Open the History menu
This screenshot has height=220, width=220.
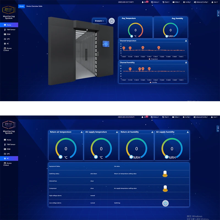[x=155, y=2]
